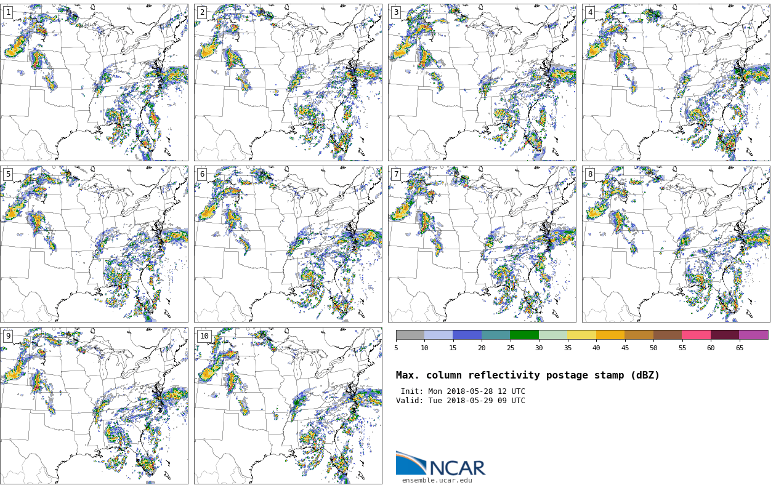Pick ensemble member 10 map panel
The width and height of the screenshot is (776, 485).
point(288,406)
